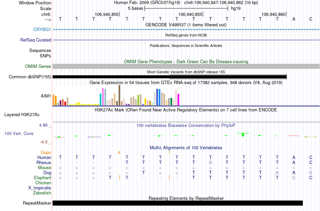Screen dimensions: 320x211
Task: Click the 106,940,850 position marker
Action: (x=106, y=14)
